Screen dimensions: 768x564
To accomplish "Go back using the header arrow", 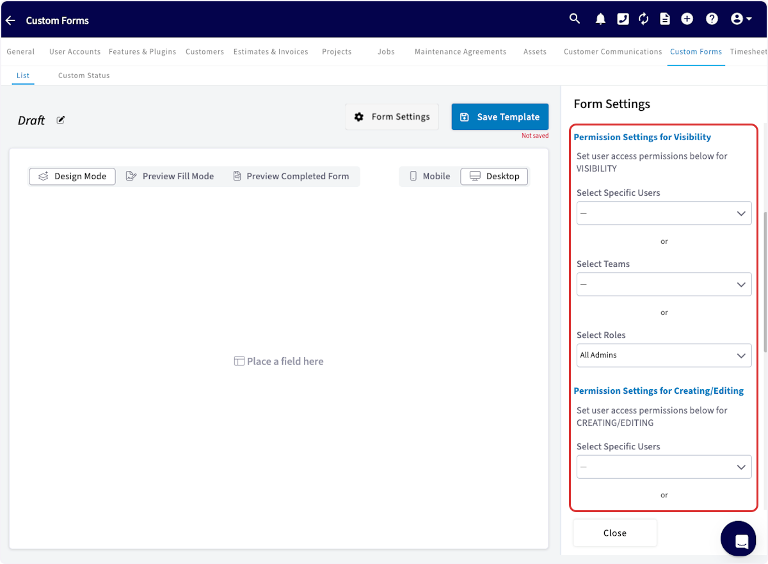I will (x=10, y=20).
